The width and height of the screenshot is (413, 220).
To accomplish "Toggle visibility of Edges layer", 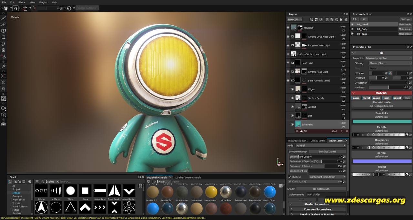I will pyautogui.click(x=293, y=89).
